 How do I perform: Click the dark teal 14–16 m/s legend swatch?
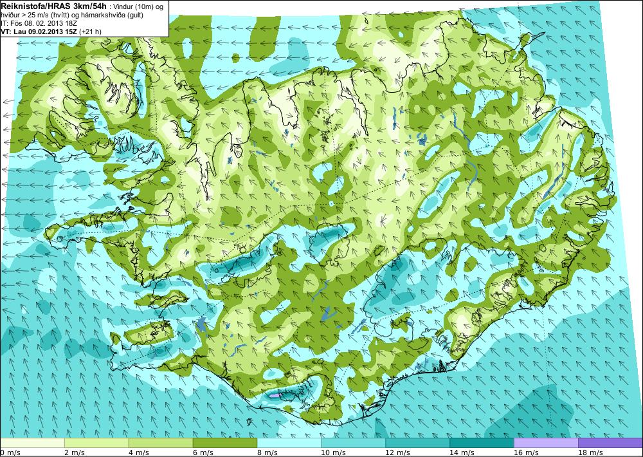pyautogui.click(x=482, y=443)
